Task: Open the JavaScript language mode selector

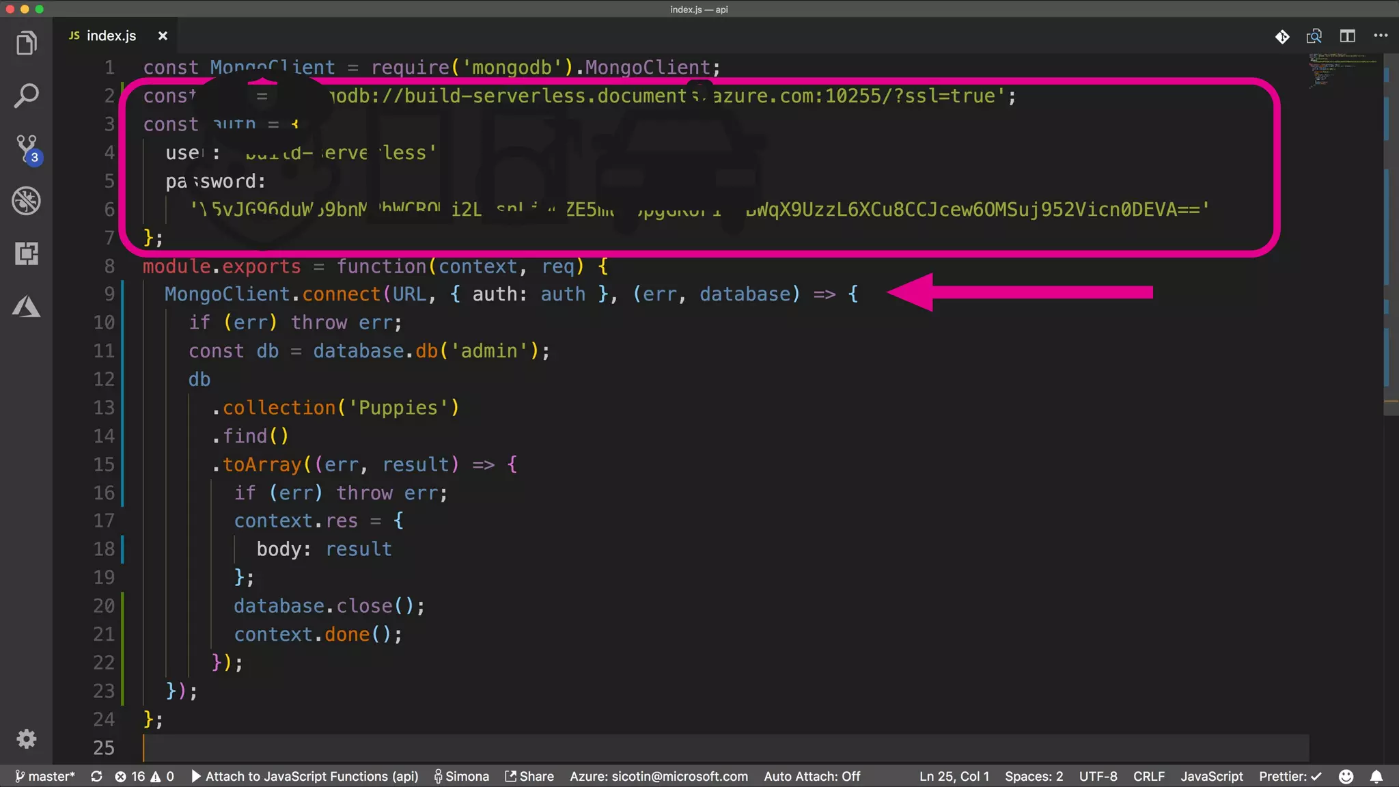Action: [x=1212, y=776]
